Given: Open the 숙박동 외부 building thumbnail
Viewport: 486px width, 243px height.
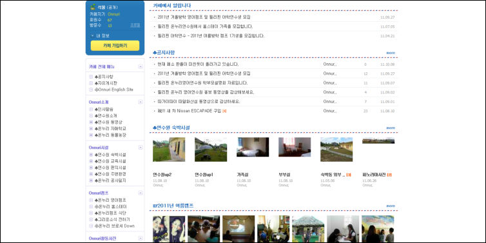Looking at the screenshot, I should (336, 150).
